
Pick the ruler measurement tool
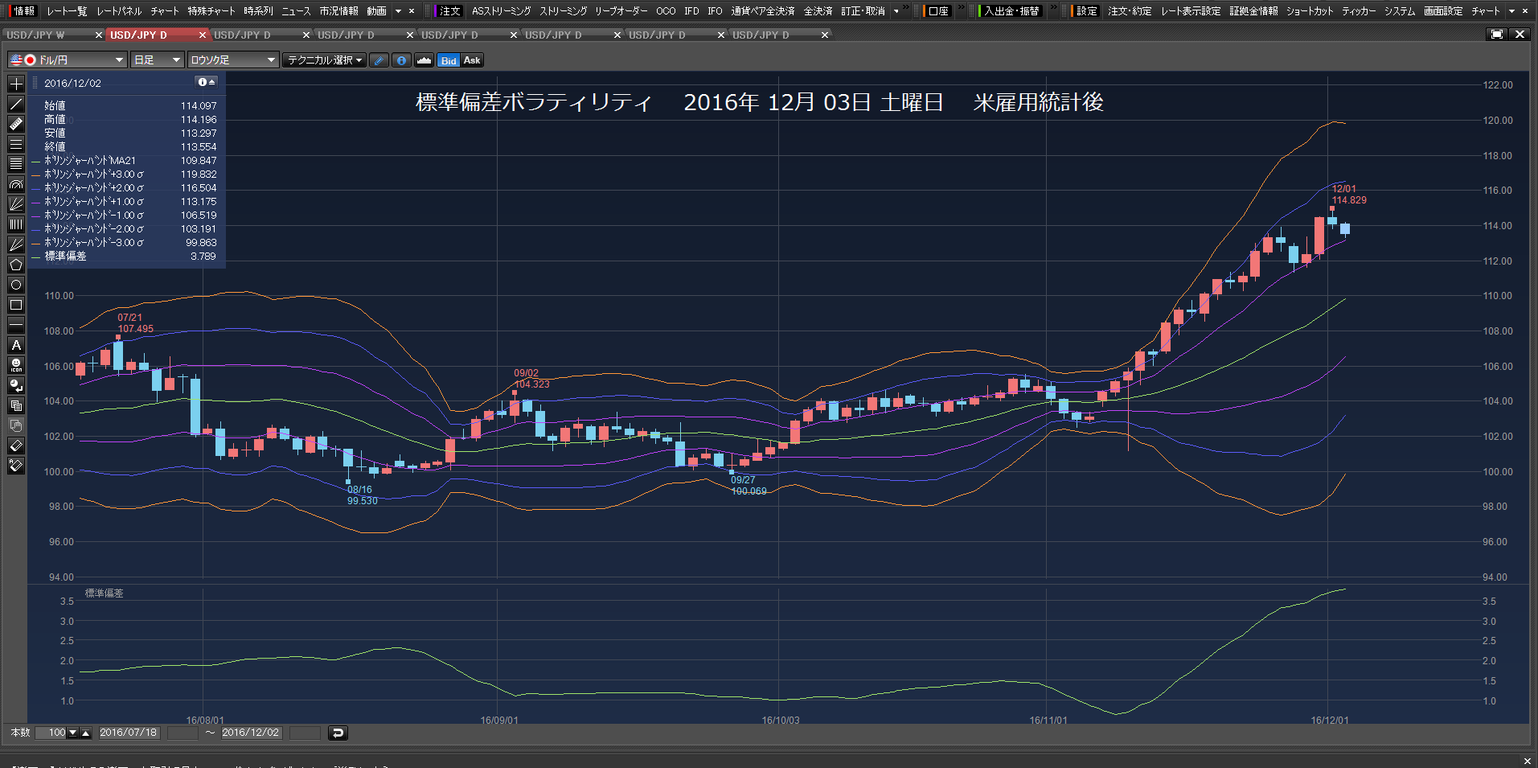pyautogui.click(x=16, y=124)
